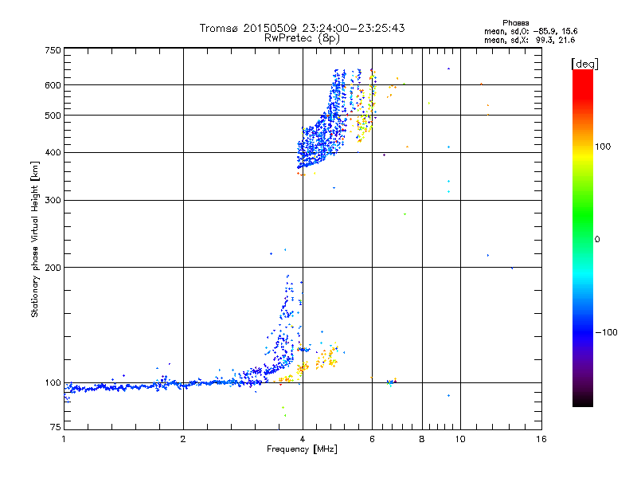Image resolution: width=637 pixels, height=478 pixels.
Task: Click the '75' height axis tick label
Action: click(56, 427)
